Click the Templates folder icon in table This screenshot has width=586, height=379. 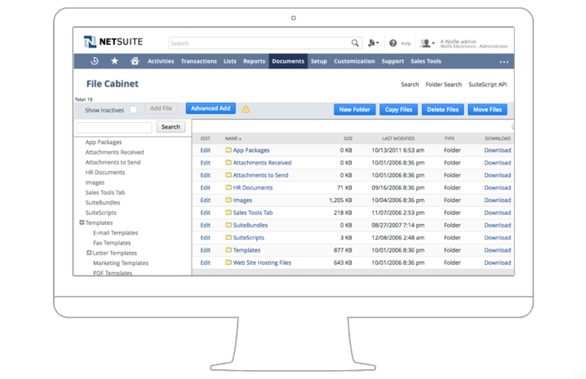point(229,249)
